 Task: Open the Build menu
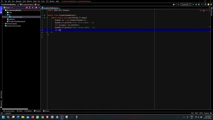(x=35, y=1)
